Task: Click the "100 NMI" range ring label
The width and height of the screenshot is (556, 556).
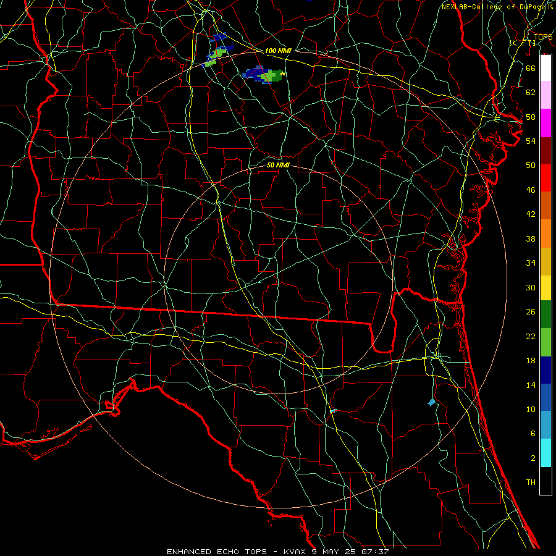Action: 278,51
